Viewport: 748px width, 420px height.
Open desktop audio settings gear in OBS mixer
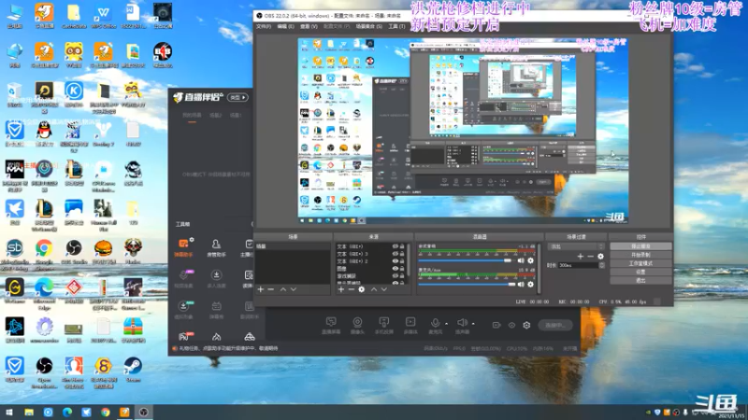coord(530,260)
